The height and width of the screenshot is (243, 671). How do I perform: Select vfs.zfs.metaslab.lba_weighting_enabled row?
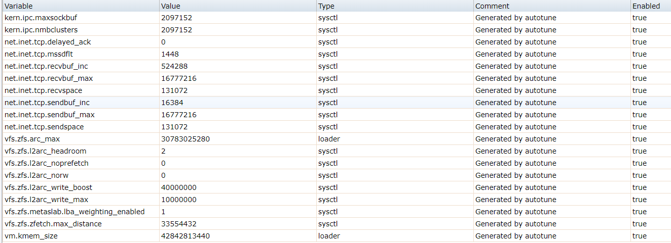pyautogui.click(x=74, y=212)
